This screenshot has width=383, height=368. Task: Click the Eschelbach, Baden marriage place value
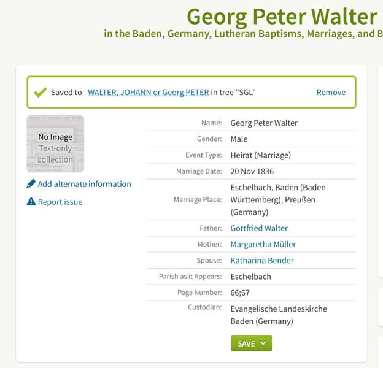click(x=279, y=199)
